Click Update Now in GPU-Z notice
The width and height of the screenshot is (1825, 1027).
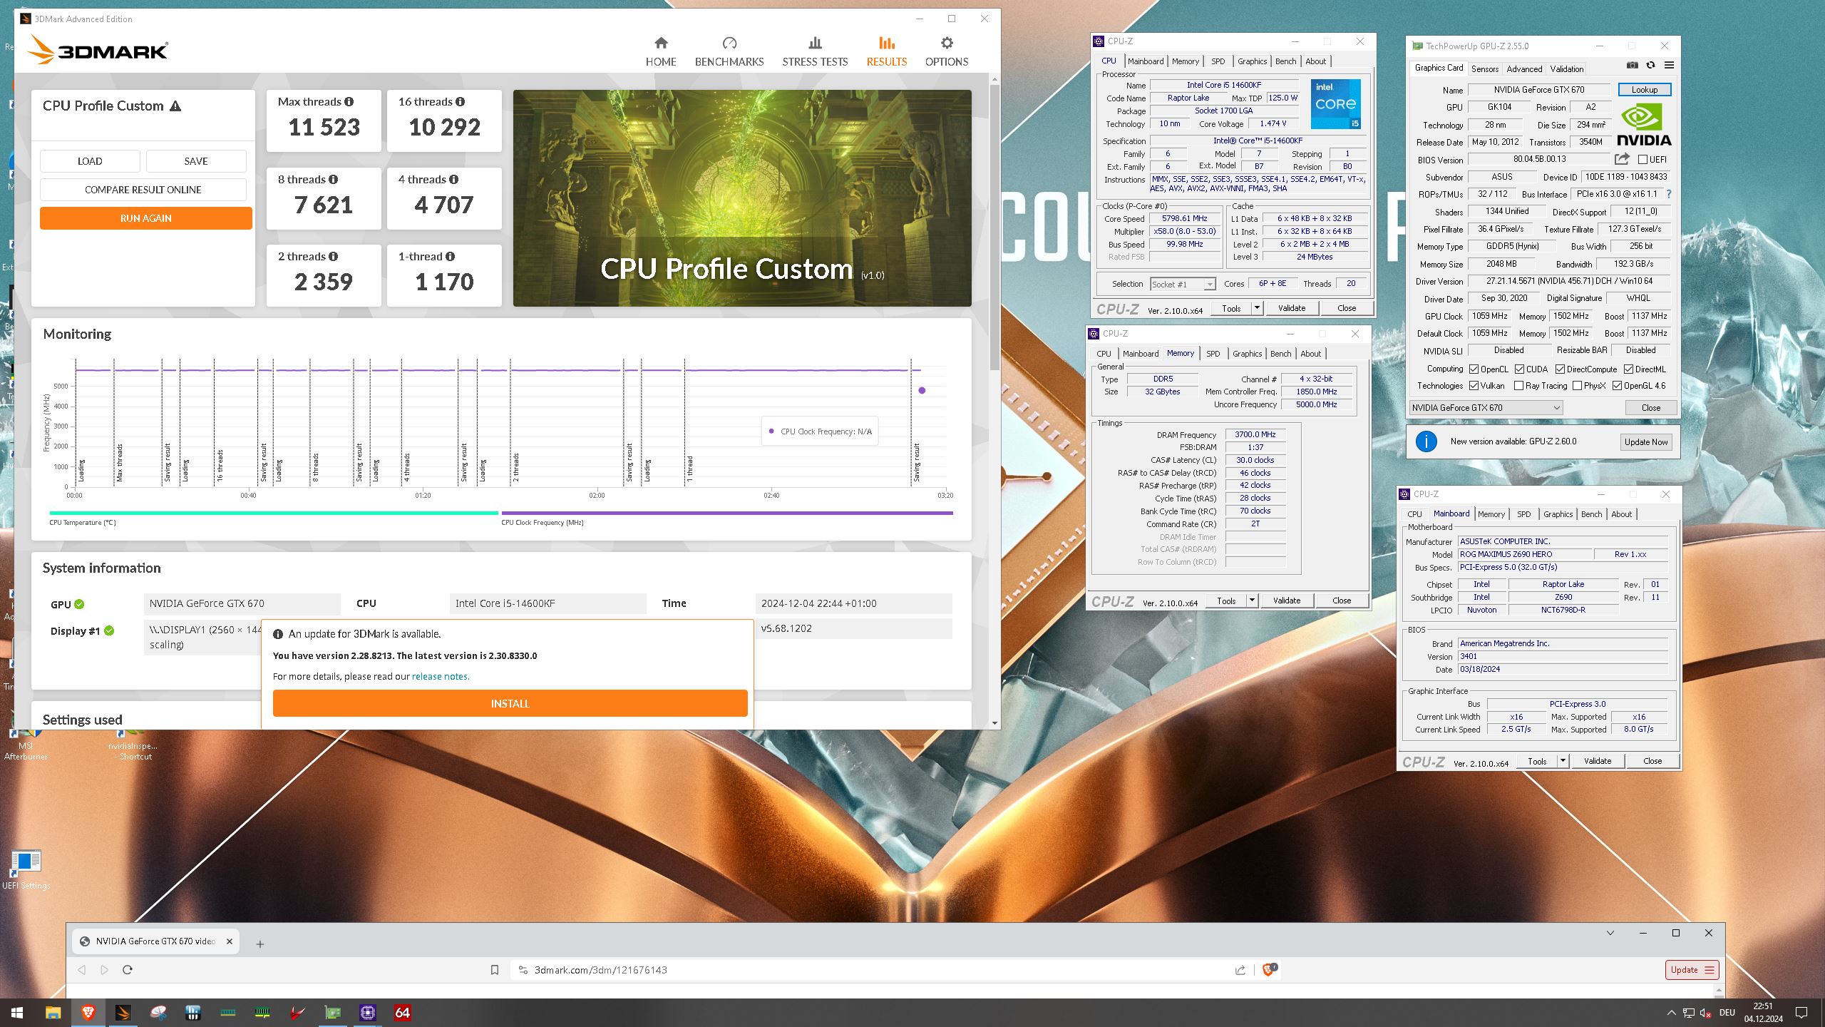coord(1646,441)
